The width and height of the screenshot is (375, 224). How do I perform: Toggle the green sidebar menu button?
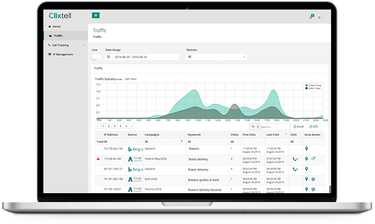tap(96, 15)
